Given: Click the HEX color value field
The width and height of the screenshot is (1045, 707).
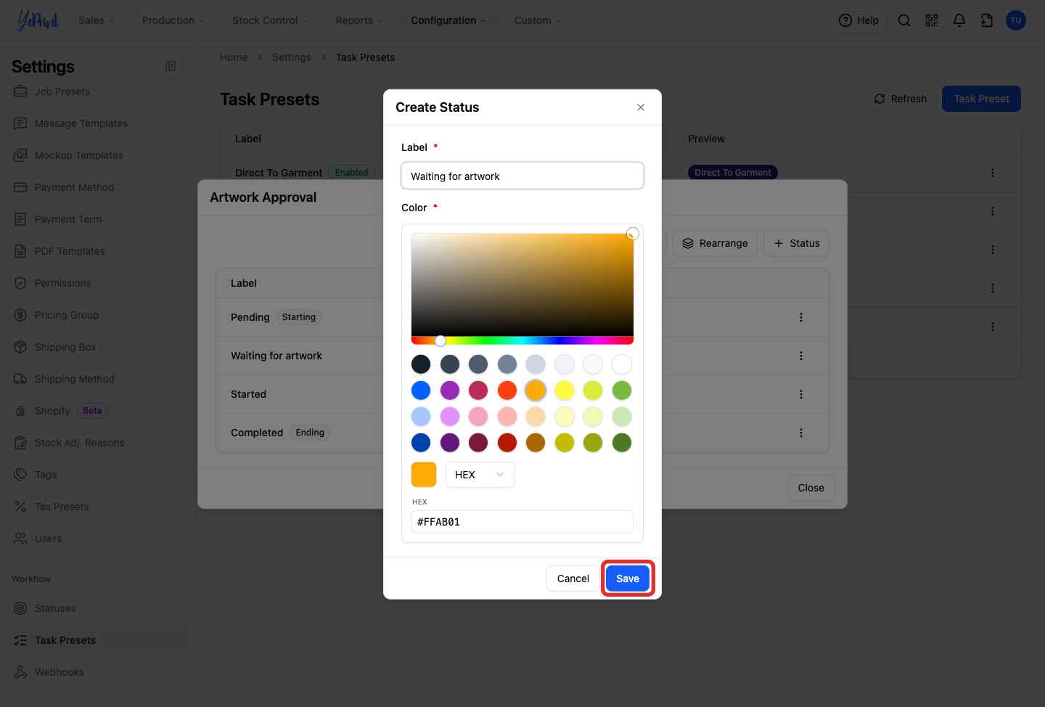Looking at the screenshot, I should (522, 522).
